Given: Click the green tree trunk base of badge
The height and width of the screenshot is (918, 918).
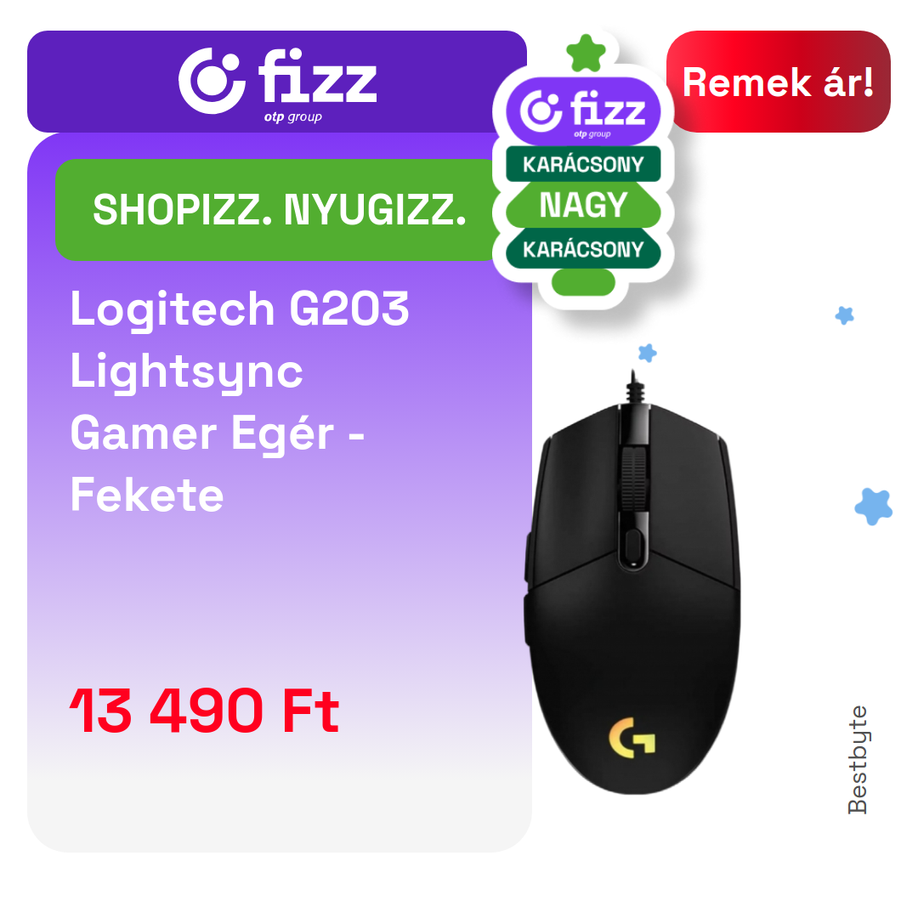Looking at the screenshot, I should tap(583, 283).
